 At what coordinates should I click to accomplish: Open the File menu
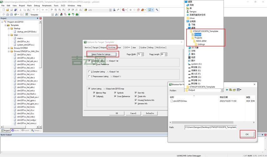(x=3, y=5)
